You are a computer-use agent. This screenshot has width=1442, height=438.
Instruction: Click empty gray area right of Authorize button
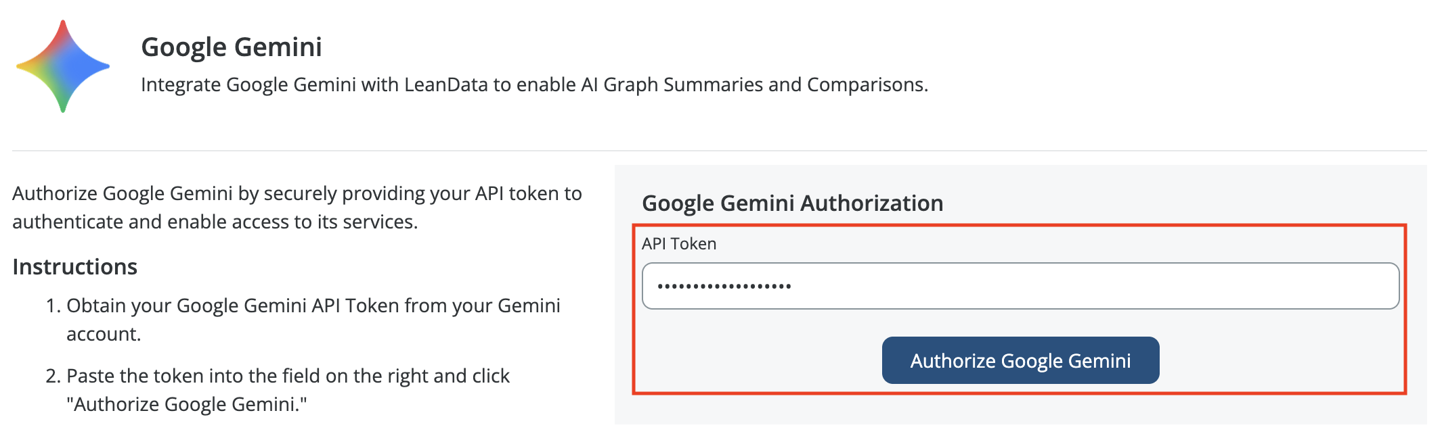pyautogui.click(x=1280, y=360)
